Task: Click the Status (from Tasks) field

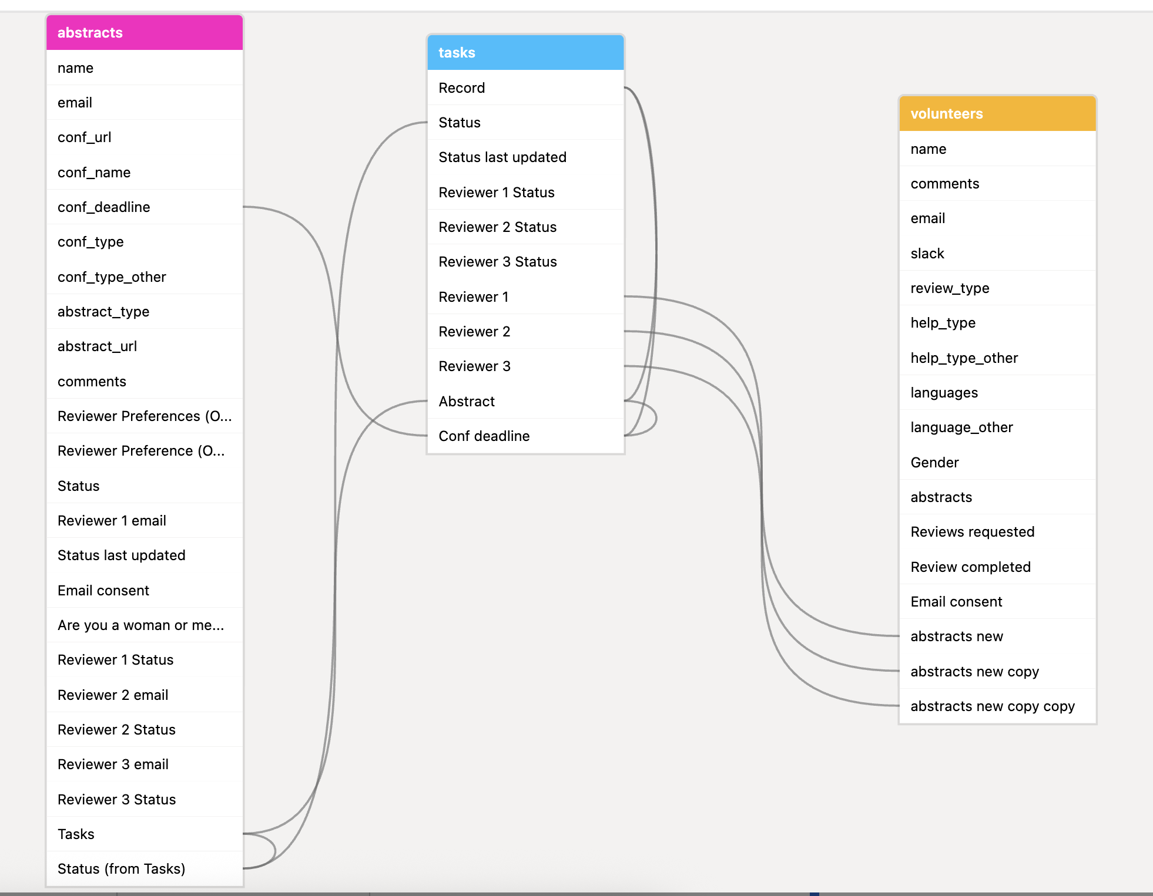Action: (x=145, y=869)
